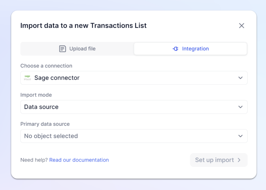Close the import data dialog

point(241,26)
